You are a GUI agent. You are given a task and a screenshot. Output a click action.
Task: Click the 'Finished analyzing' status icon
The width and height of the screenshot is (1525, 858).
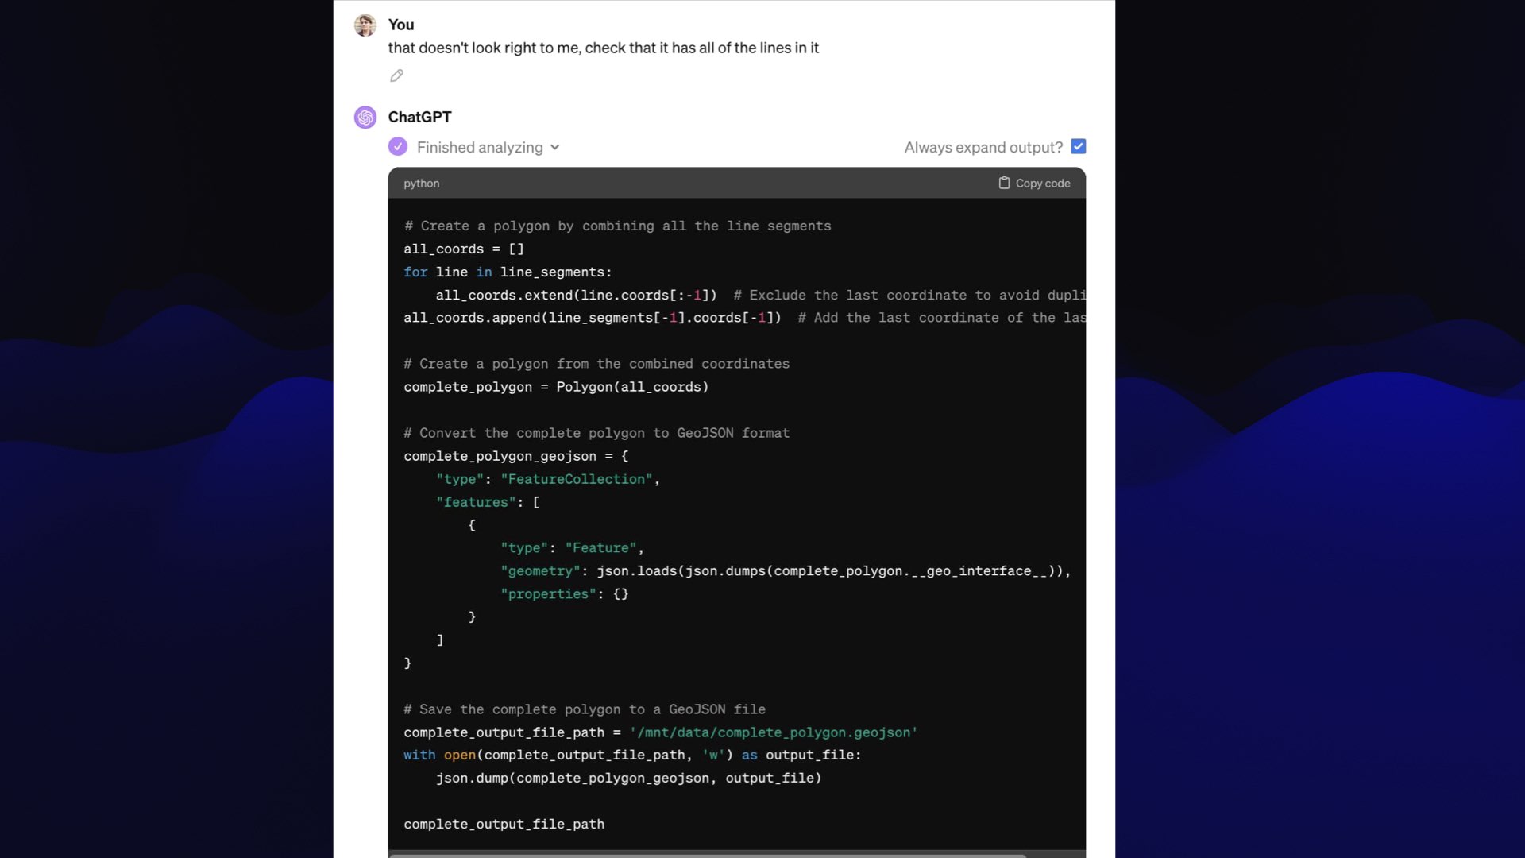(397, 147)
